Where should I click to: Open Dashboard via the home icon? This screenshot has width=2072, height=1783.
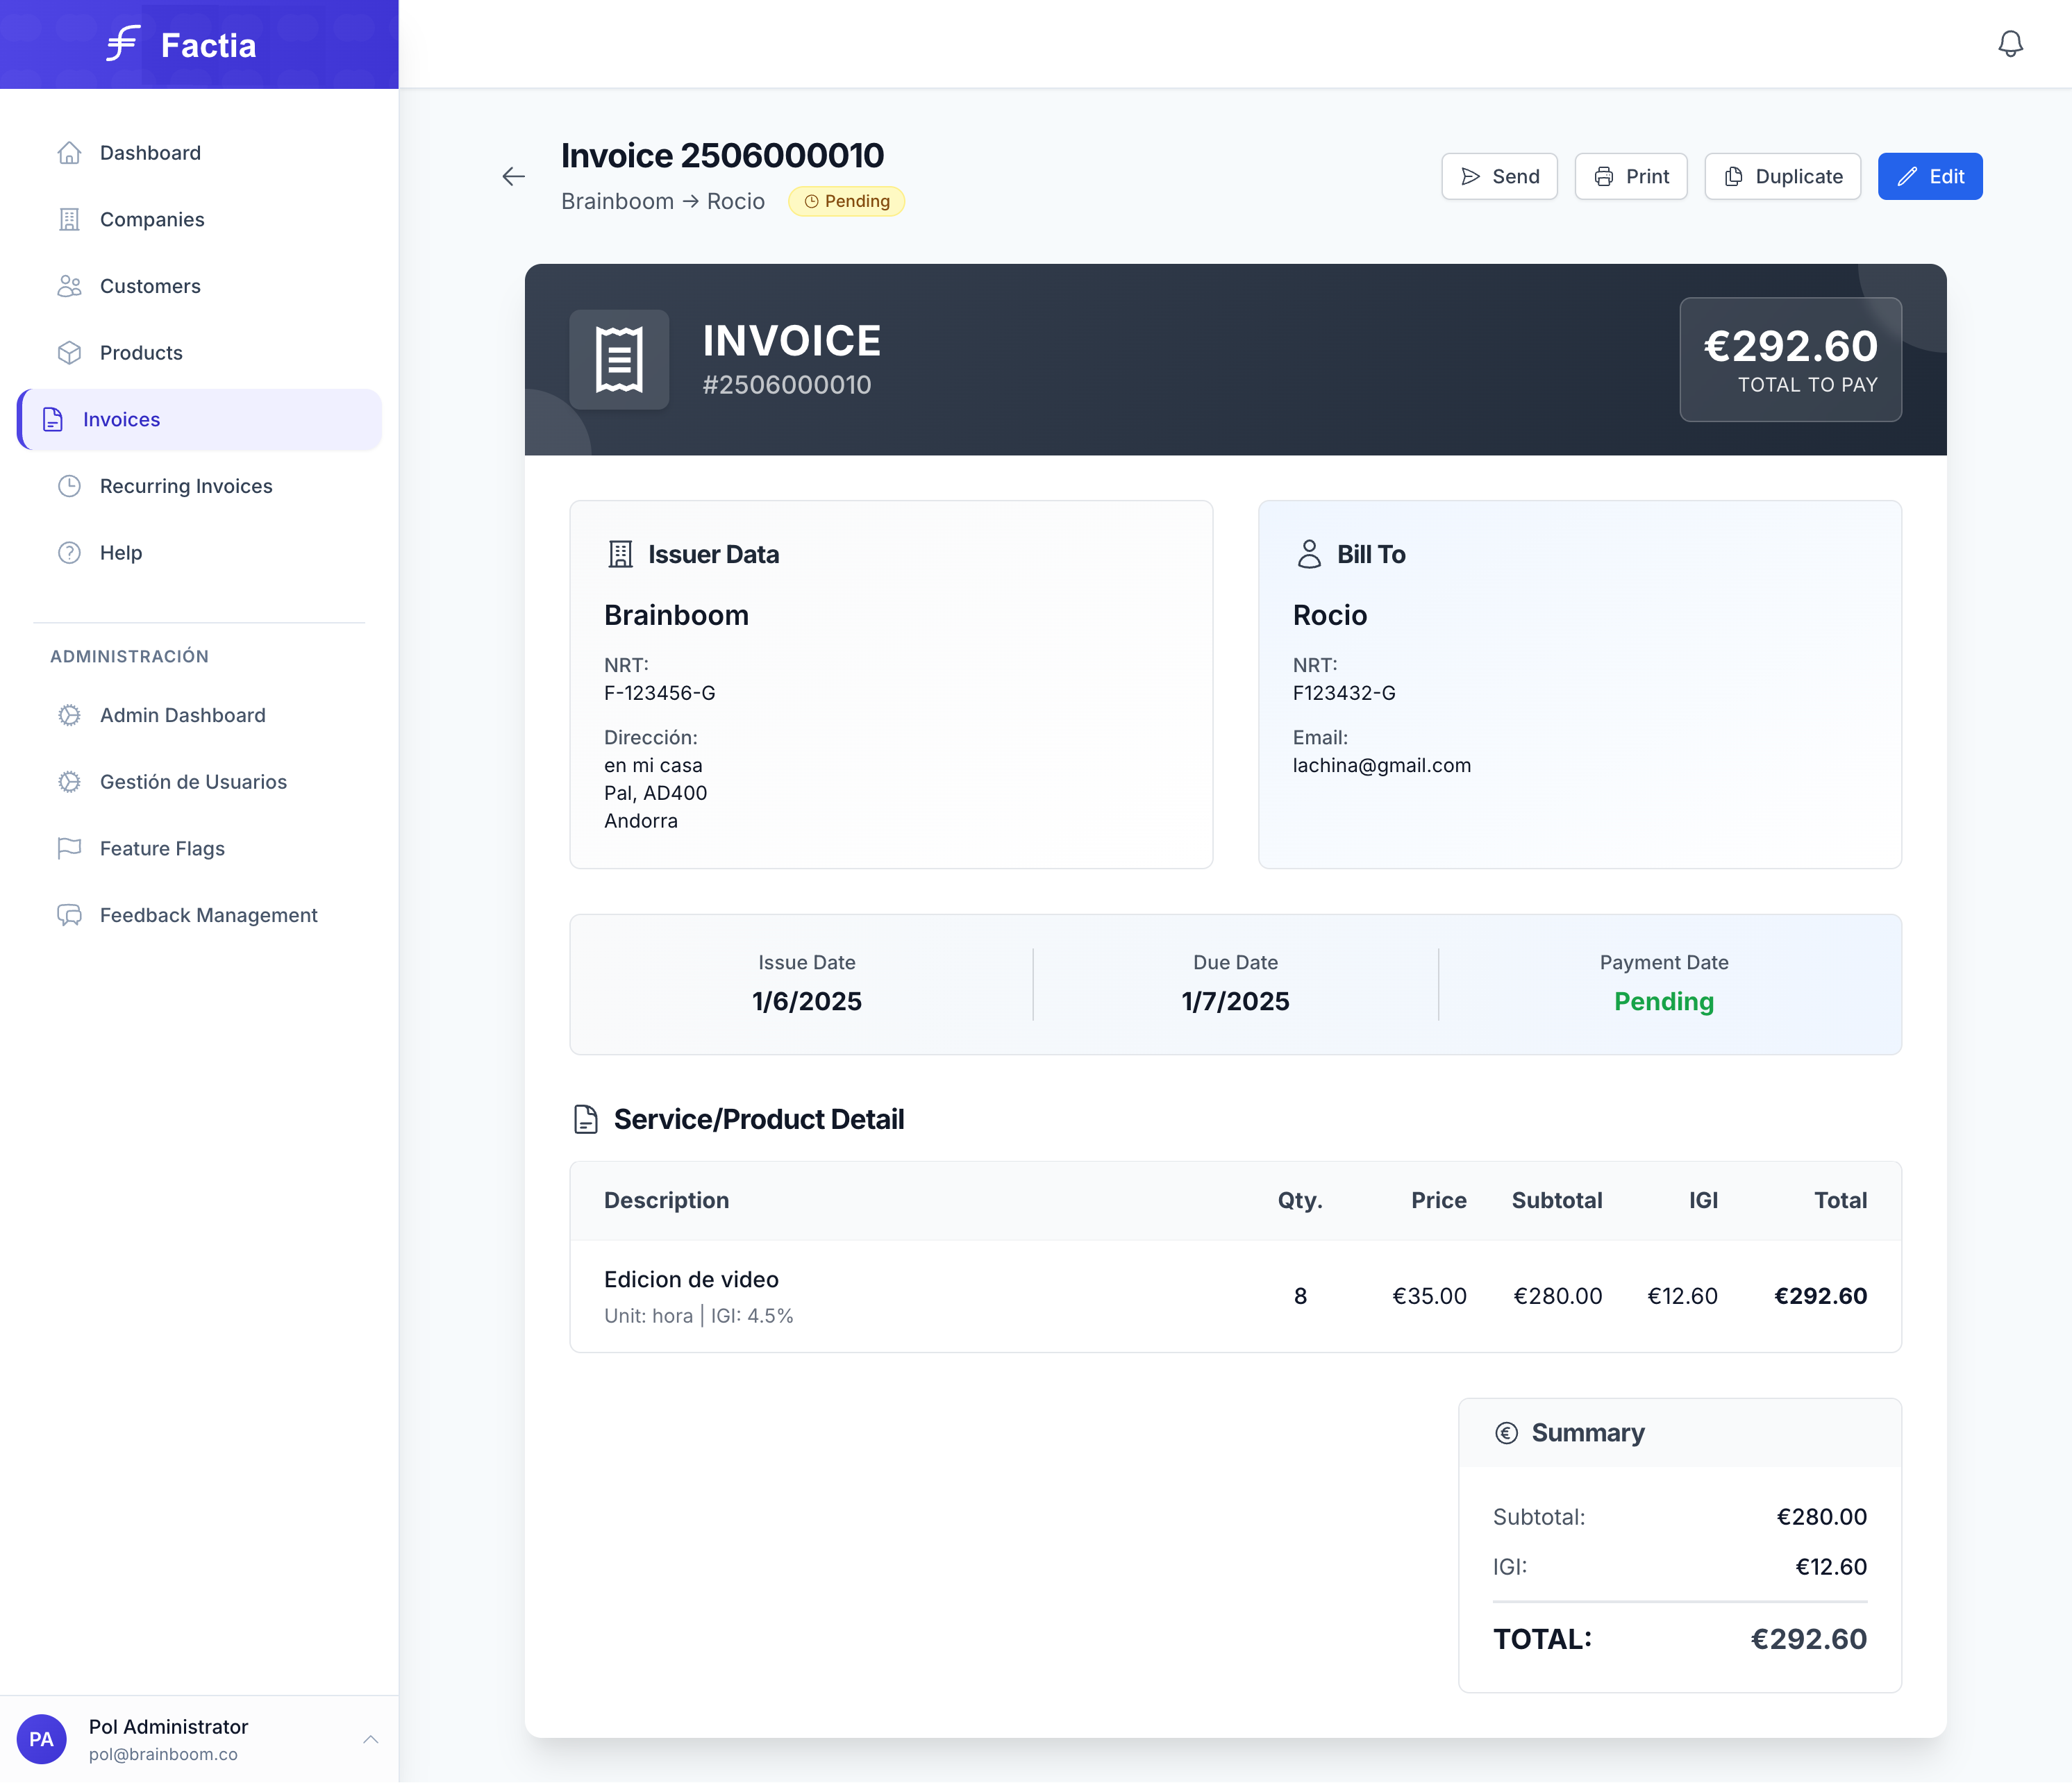pos(69,152)
